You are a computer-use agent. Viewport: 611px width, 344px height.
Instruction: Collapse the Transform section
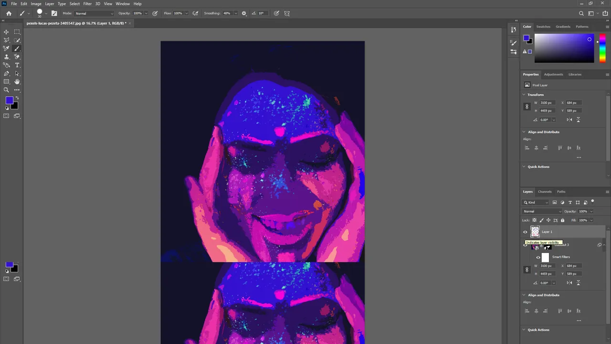tap(524, 95)
